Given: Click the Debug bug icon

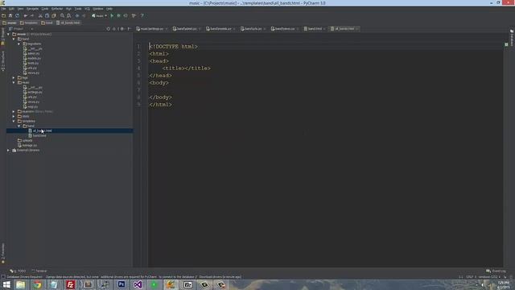Looking at the screenshot, I should [119, 15].
